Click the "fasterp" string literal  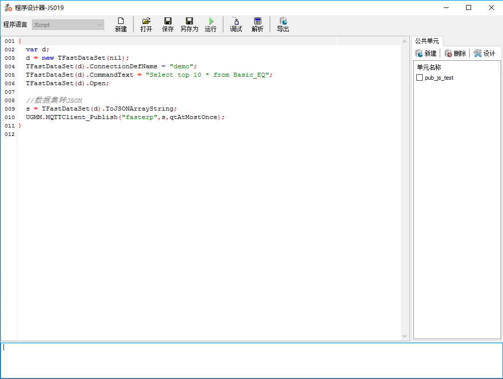pyautogui.click(x=140, y=117)
